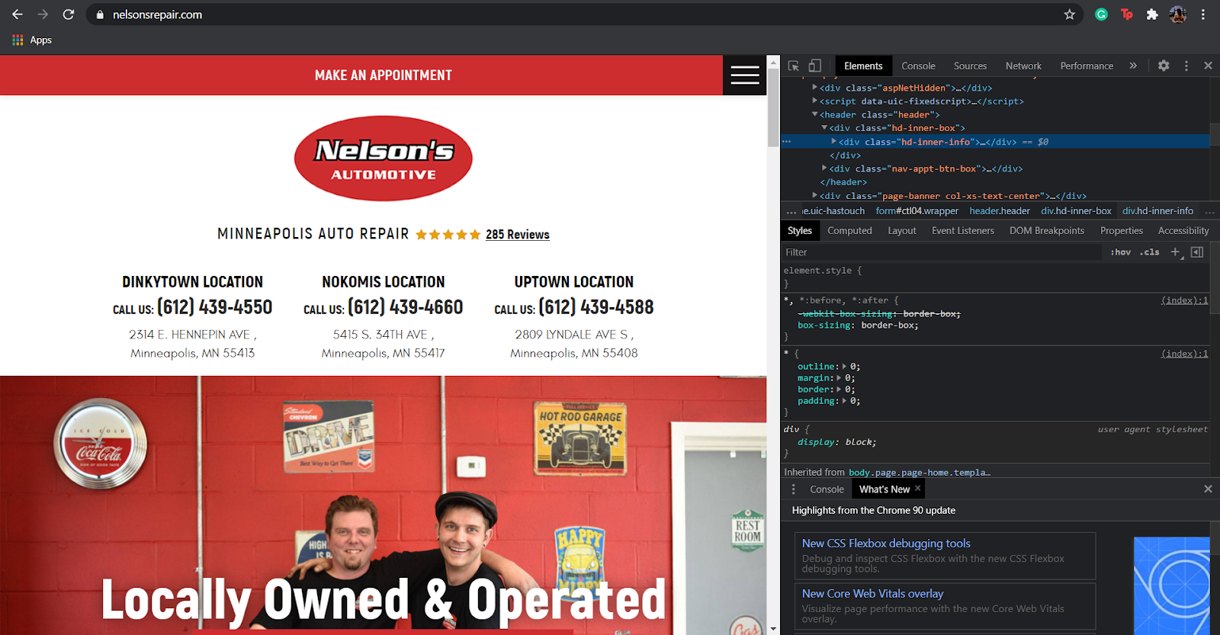Collapse the div hd-inner-box node

pos(824,128)
